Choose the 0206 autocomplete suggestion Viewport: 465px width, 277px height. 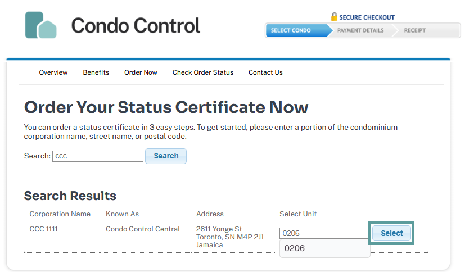pos(325,248)
